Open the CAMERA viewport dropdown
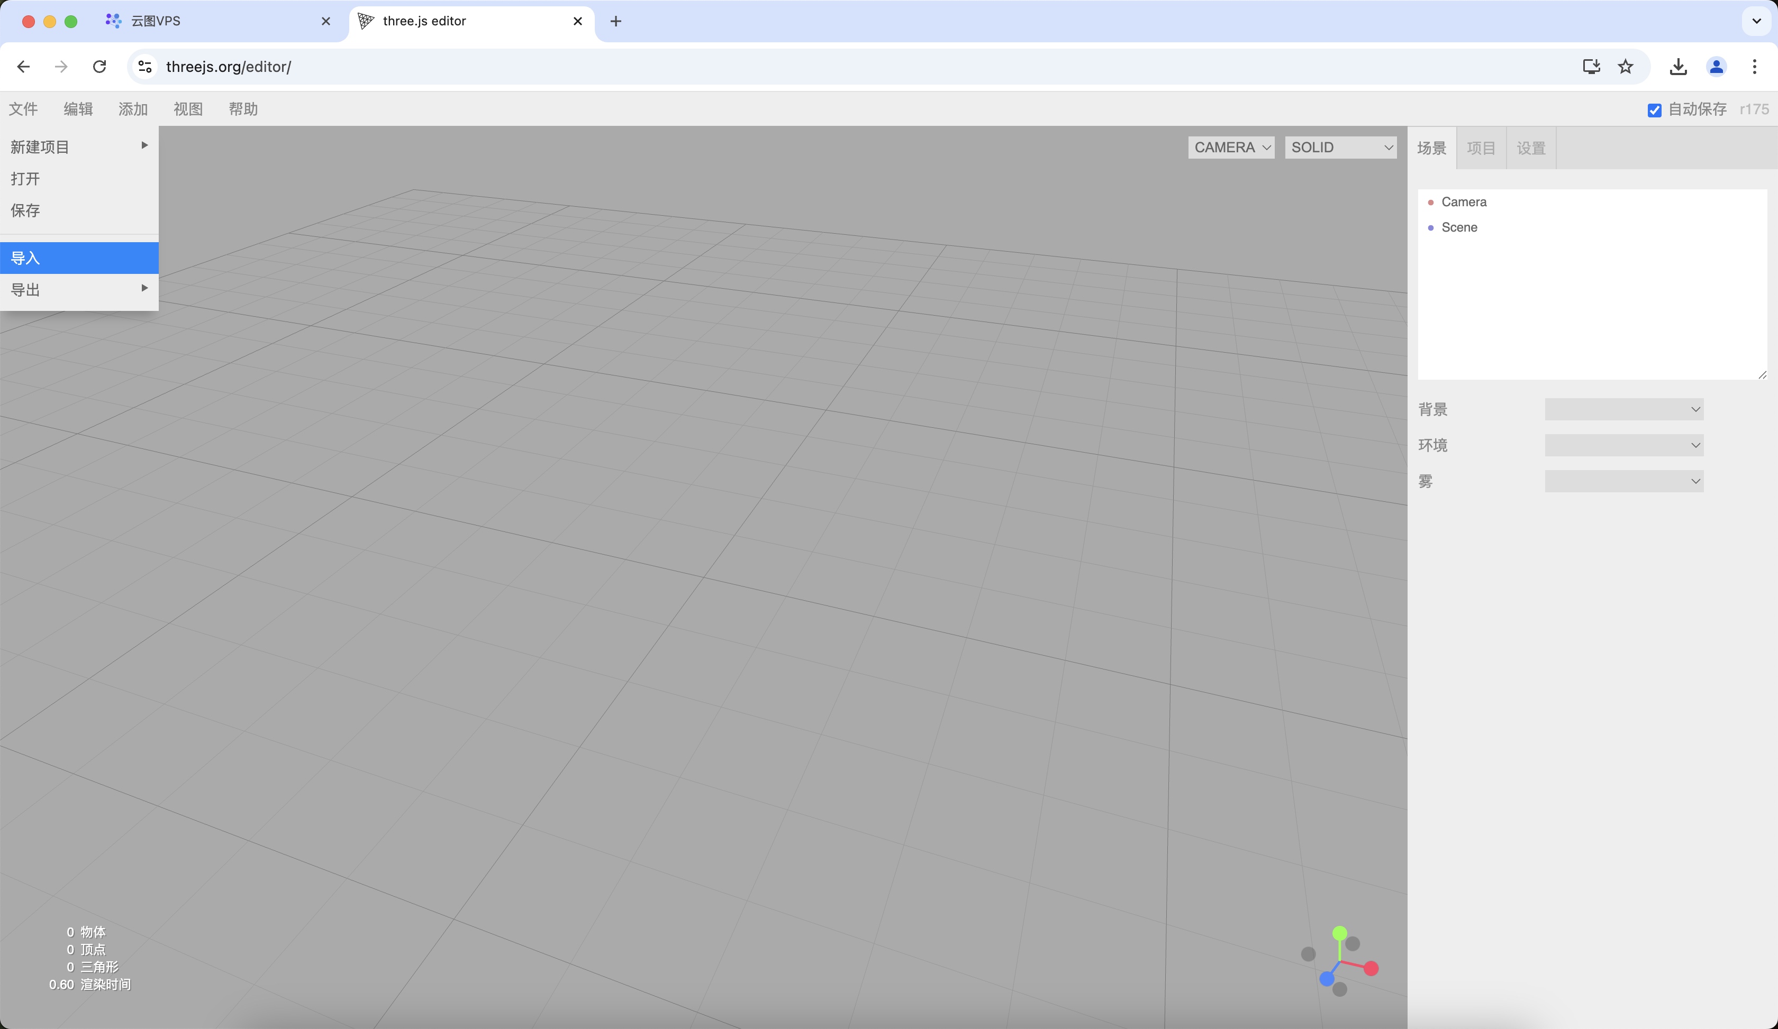 1231,148
